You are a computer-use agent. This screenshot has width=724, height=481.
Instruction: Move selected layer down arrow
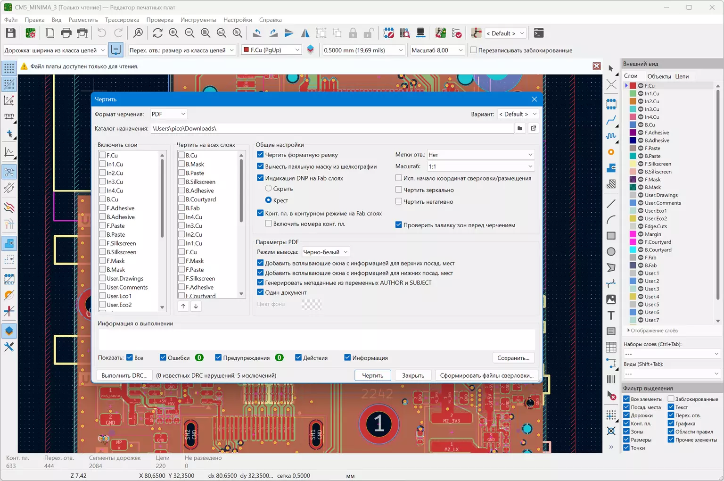[196, 306]
